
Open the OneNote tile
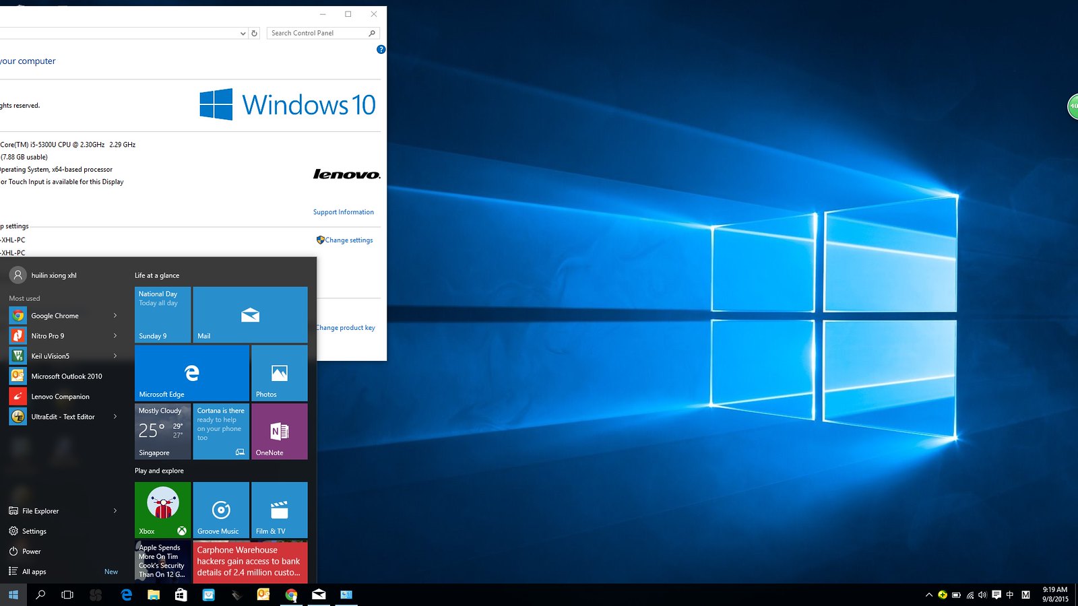pyautogui.click(x=280, y=432)
